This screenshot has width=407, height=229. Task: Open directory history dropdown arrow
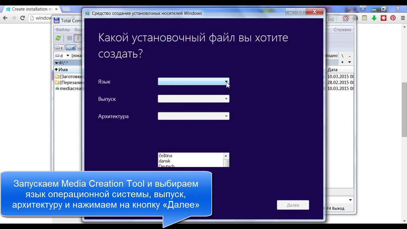tap(349, 62)
